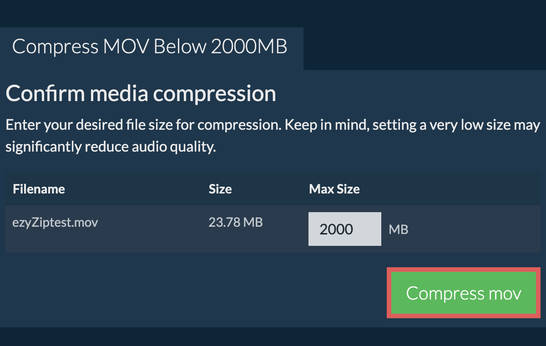546x346 pixels.
Task: Click the 'significantly reduce audio quality' text line
Action: click(110, 147)
